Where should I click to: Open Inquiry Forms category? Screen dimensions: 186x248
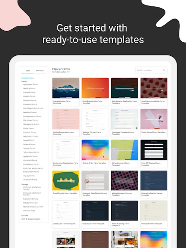29,176
